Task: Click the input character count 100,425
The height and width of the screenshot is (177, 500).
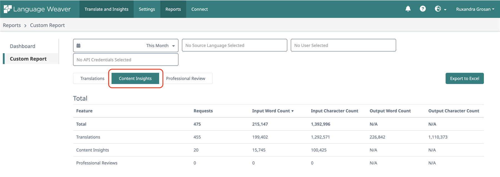Action: (319, 150)
